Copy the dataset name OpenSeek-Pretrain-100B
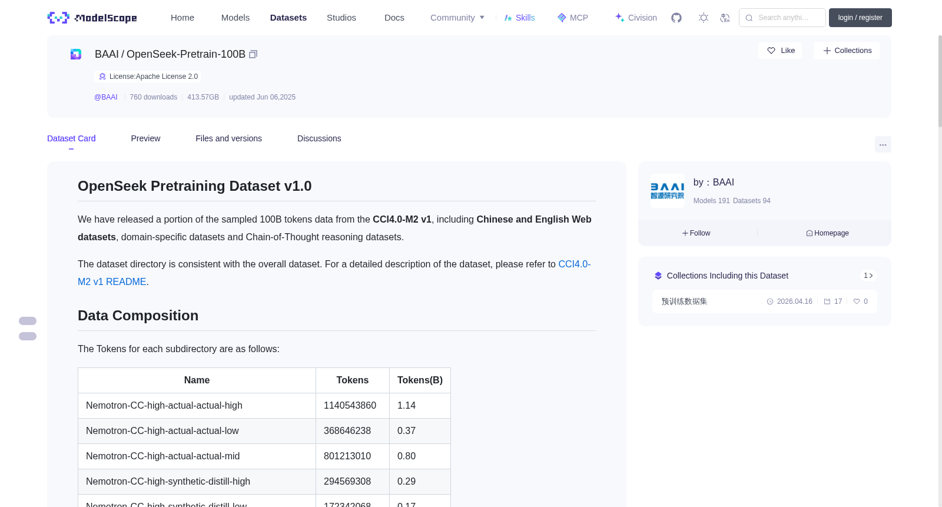Viewport: 942px width, 507px height. tap(253, 54)
